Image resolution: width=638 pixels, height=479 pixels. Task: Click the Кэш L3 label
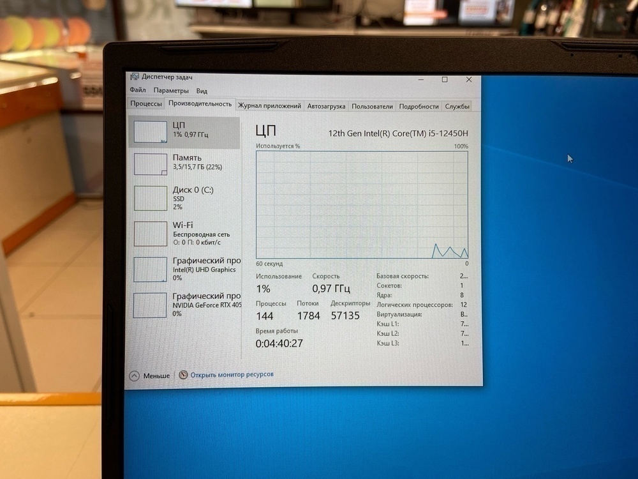coord(388,343)
